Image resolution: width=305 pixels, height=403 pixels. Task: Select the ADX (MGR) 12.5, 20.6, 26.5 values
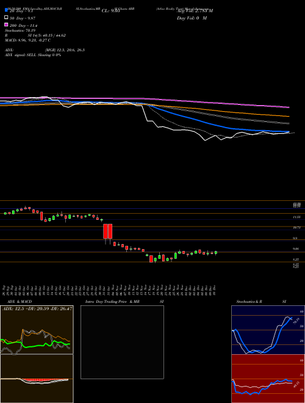[x=65, y=50]
